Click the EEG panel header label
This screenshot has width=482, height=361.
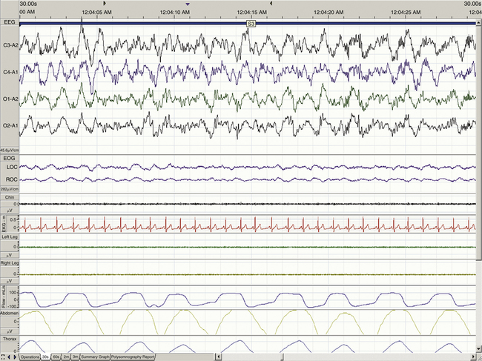(x=9, y=23)
